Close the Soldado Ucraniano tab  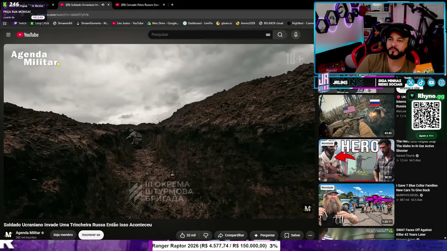point(109,5)
